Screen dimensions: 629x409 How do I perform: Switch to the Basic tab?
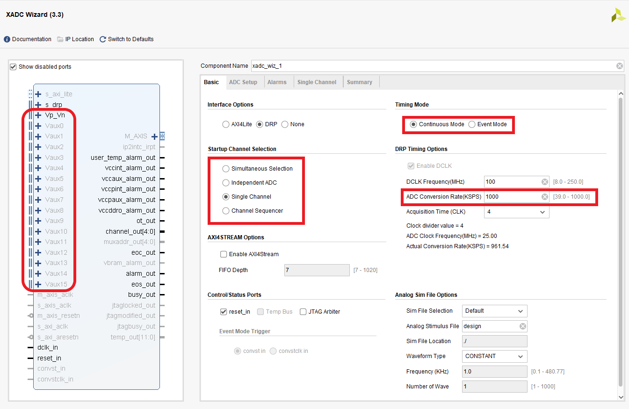point(211,82)
